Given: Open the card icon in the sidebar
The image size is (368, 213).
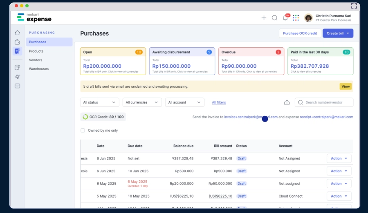Looking at the screenshot, I should coord(17,86).
